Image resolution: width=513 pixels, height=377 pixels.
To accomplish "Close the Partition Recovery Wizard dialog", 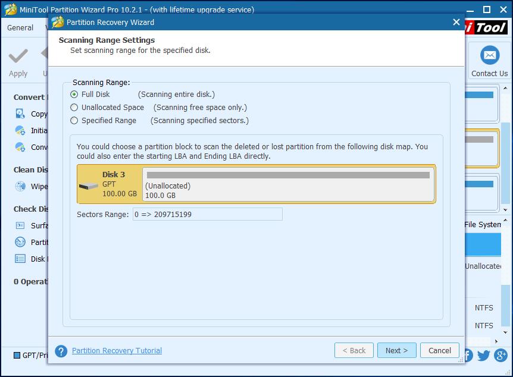I will (x=456, y=22).
